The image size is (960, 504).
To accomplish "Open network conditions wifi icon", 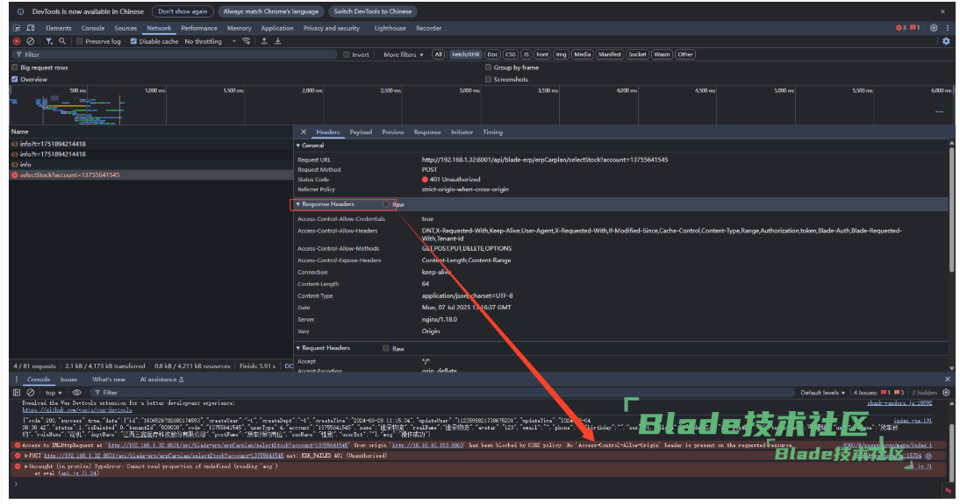I will coord(246,41).
